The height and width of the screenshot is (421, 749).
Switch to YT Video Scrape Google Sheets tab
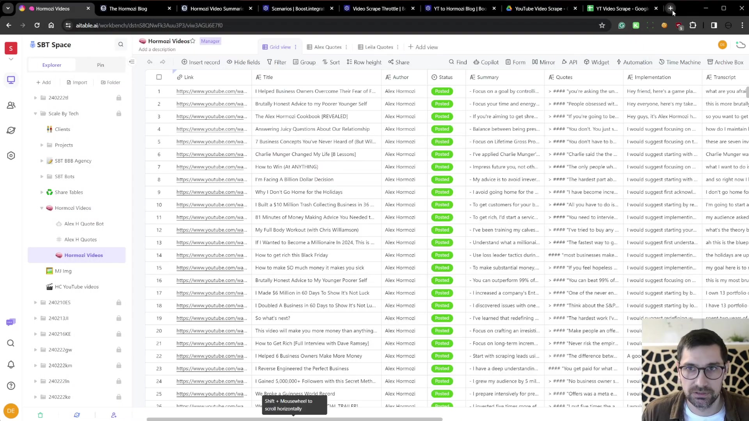(623, 8)
